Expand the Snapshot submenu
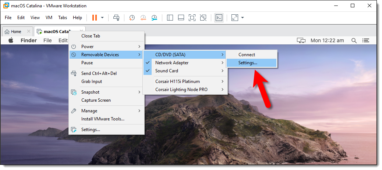This screenshot has height=170, width=382. [106, 92]
